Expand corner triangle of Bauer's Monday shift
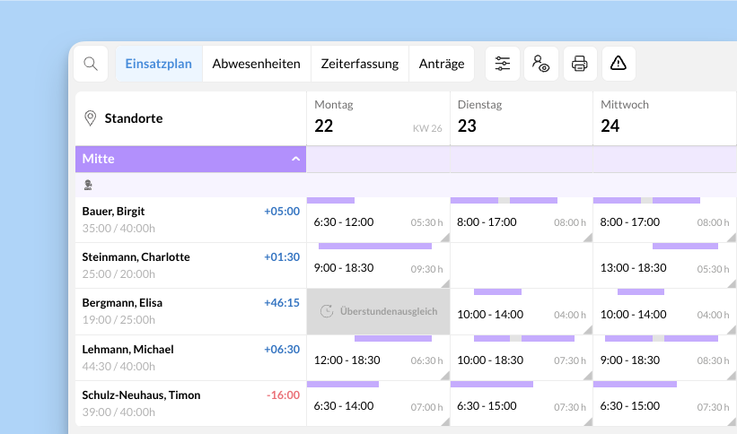Viewport: 737px width, 434px height. point(445,239)
